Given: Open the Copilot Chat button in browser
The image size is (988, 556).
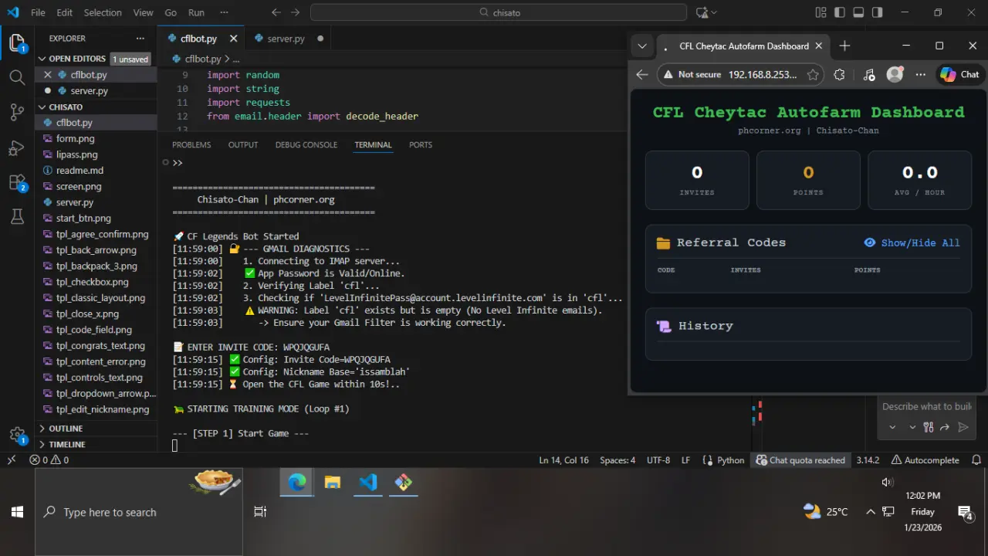Looking at the screenshot, I should click(x=959, y=75).
